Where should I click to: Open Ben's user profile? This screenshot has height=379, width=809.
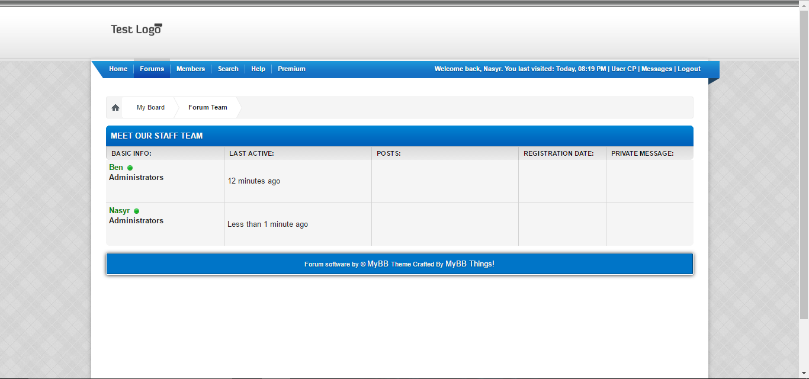coord(116,168)
